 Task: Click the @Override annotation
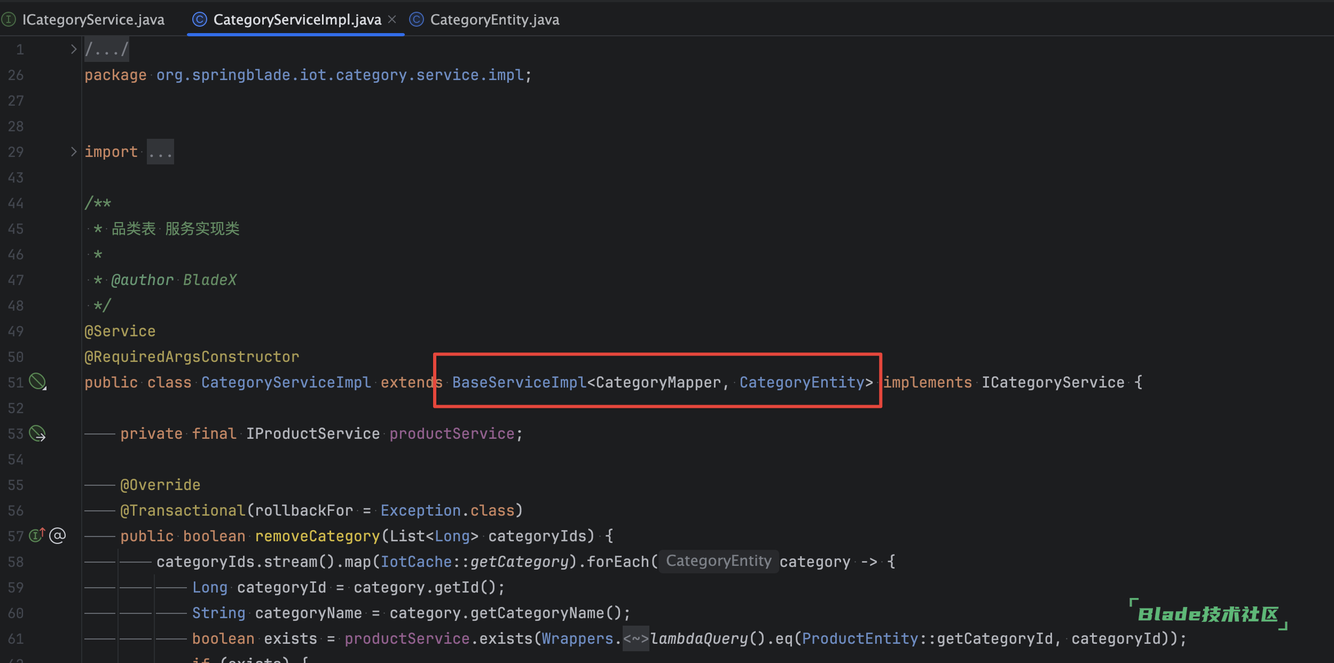160,485
